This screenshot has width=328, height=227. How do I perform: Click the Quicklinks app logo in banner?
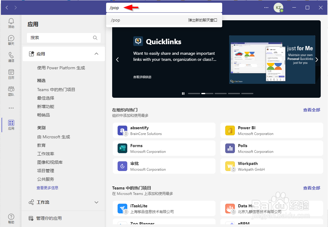coord(138,41)
